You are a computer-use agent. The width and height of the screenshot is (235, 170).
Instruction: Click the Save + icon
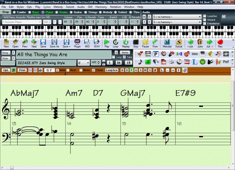tap(66, 43)
